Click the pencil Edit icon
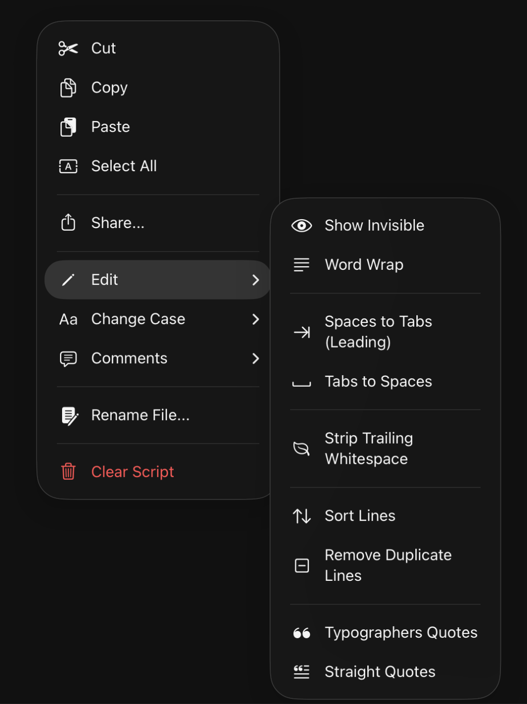 point(68,280)
